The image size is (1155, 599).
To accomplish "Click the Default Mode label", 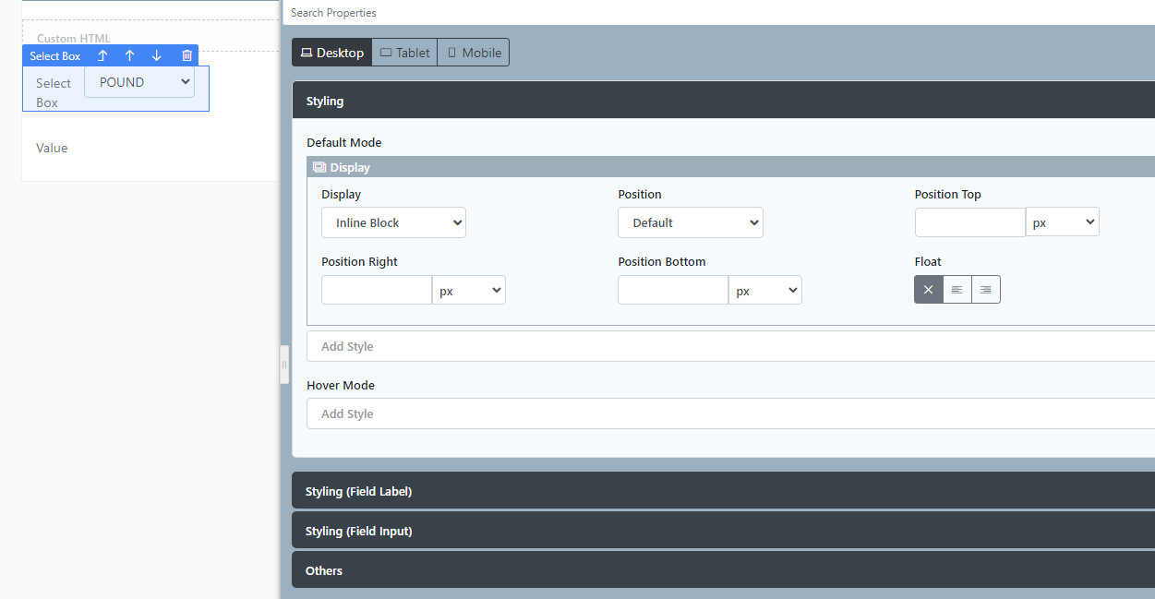I will tap(344, 142).
